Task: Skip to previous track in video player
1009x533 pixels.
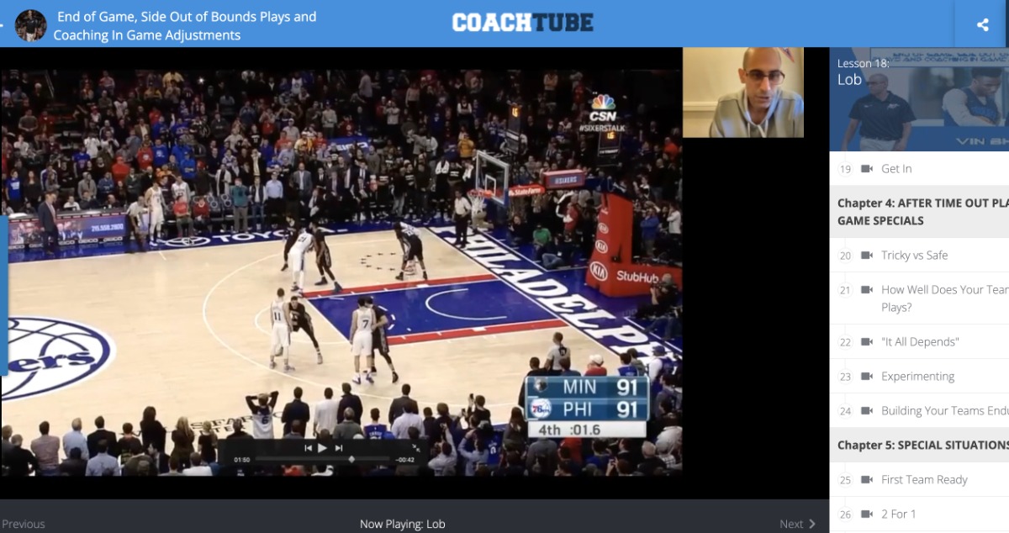Action: (x=309, y=448)
